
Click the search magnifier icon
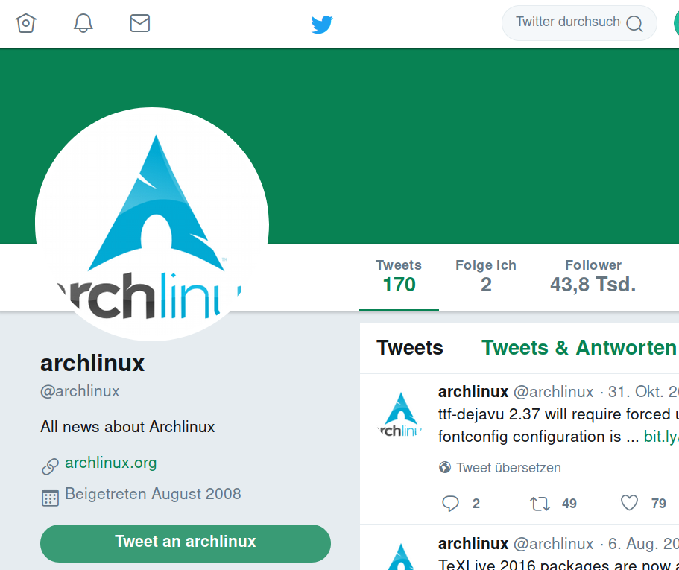coord(634,23)
